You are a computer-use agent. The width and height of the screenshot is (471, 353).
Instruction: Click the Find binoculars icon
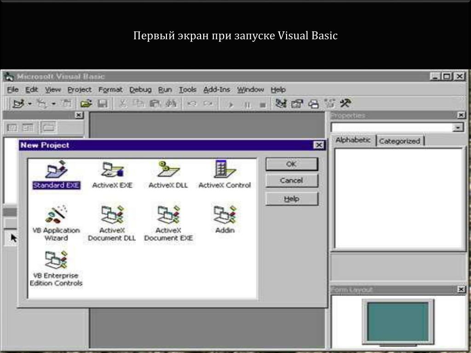(x=171, y=104)
